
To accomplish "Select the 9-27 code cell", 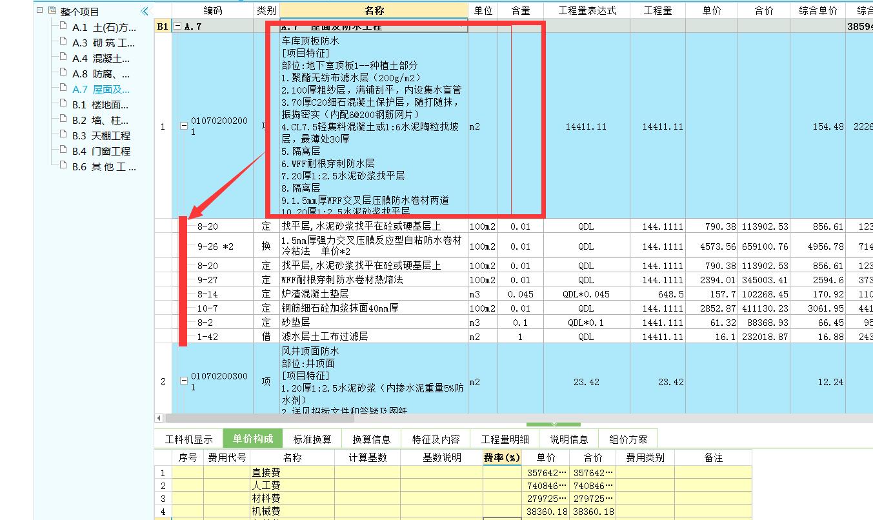I will 212,280.
